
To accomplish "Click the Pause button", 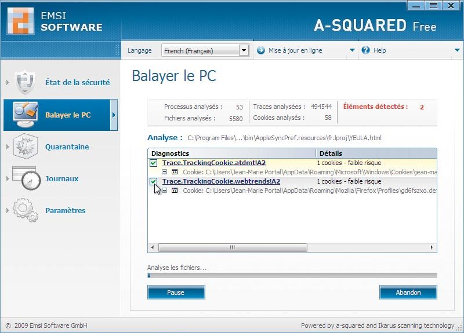I will 176,292.
